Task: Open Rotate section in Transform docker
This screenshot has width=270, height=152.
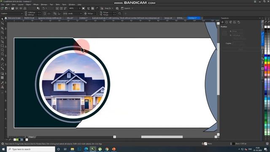Action: click(227, 22)
